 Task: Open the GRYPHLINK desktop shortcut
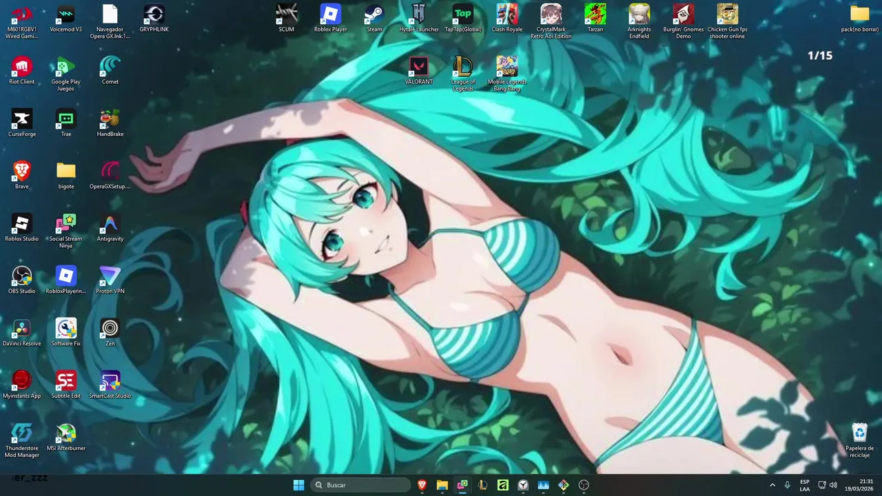click(154, 18)
